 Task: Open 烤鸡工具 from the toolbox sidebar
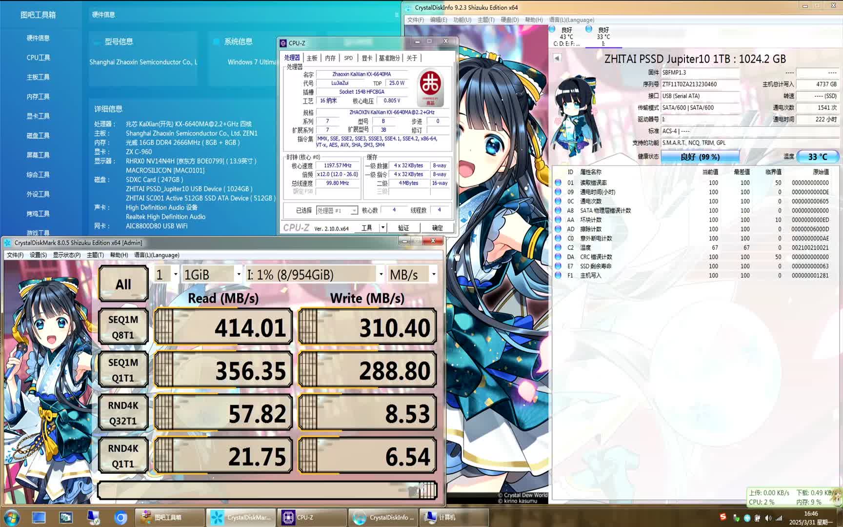click(38, 213)
